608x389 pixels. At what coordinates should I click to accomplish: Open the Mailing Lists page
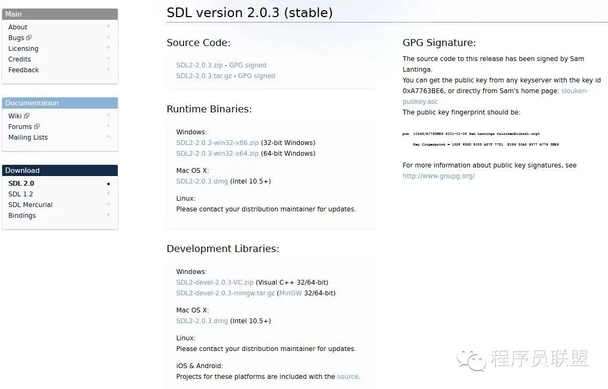click(x=28, y=138)
